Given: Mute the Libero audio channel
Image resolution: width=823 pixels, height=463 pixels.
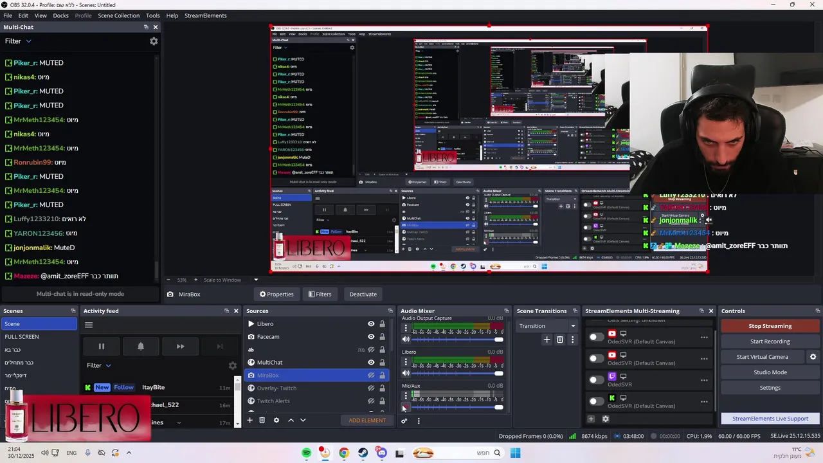Looking at the screenshot, I should click(406, 373).
